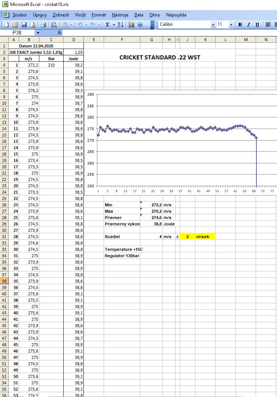
Task: Click the Research binoculars icon
Action: tap(54, 25)
